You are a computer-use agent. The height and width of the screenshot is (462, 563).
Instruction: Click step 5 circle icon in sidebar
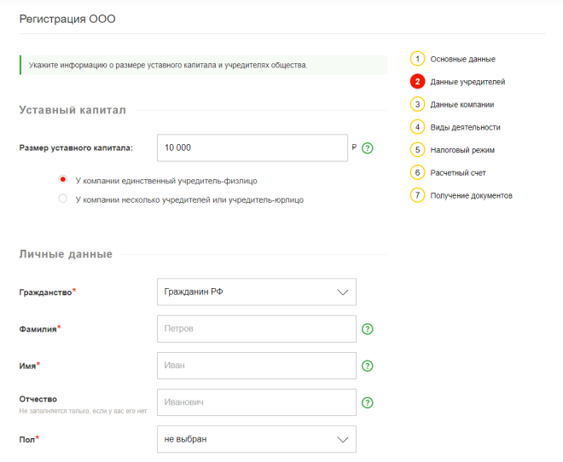[417, 150]
